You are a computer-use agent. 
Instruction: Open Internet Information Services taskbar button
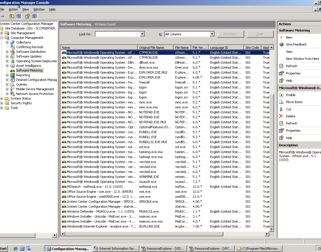coord(116,248)
